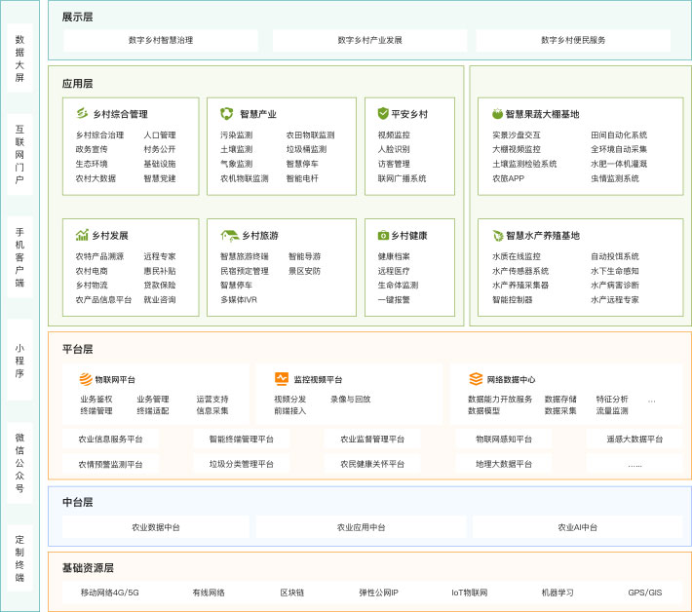This screenshot has height=612, width=692.
Task: Click 实景沙盘交互 text item
Action: [x=517, y=135]
